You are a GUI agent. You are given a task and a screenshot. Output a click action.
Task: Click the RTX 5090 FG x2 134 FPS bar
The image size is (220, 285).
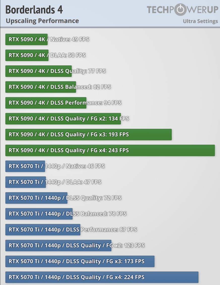[x=63, y=119]
